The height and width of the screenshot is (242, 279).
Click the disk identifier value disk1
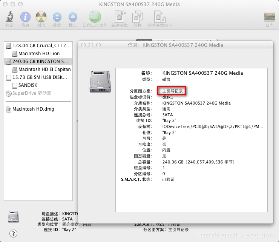(168, 97)
